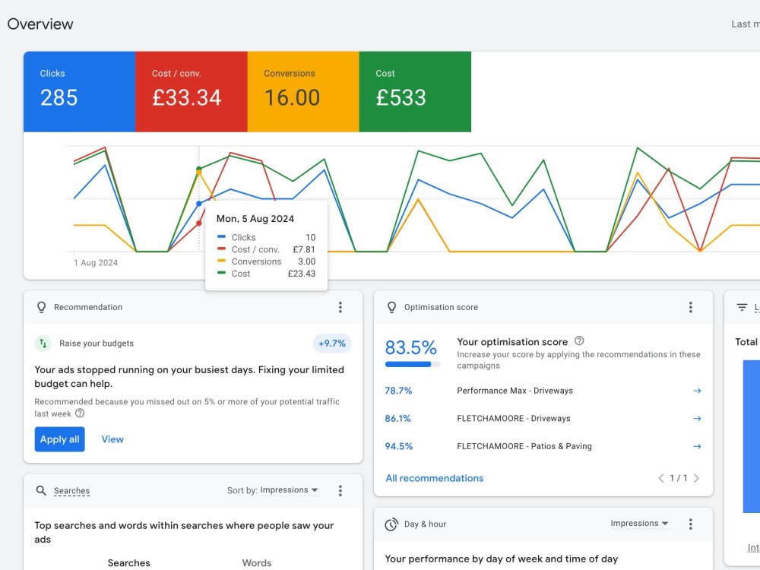Viewport: 760px width, 570px height.
Task: Select the Clicks metric tile
Action: 80,92
